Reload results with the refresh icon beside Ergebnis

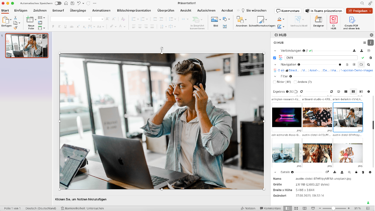tap(301, 91)
